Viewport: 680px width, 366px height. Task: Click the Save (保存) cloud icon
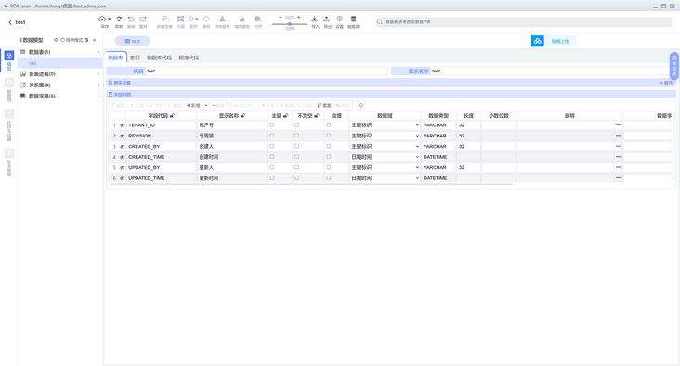pyautogui.click(x=102, y=19)
